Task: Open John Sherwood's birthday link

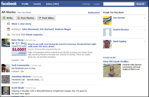Action: (x=30, y=29)
